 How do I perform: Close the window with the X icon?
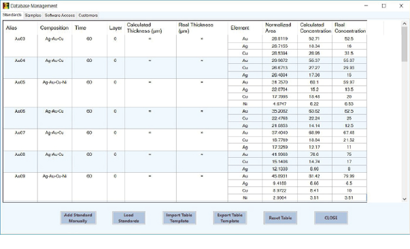401,5
